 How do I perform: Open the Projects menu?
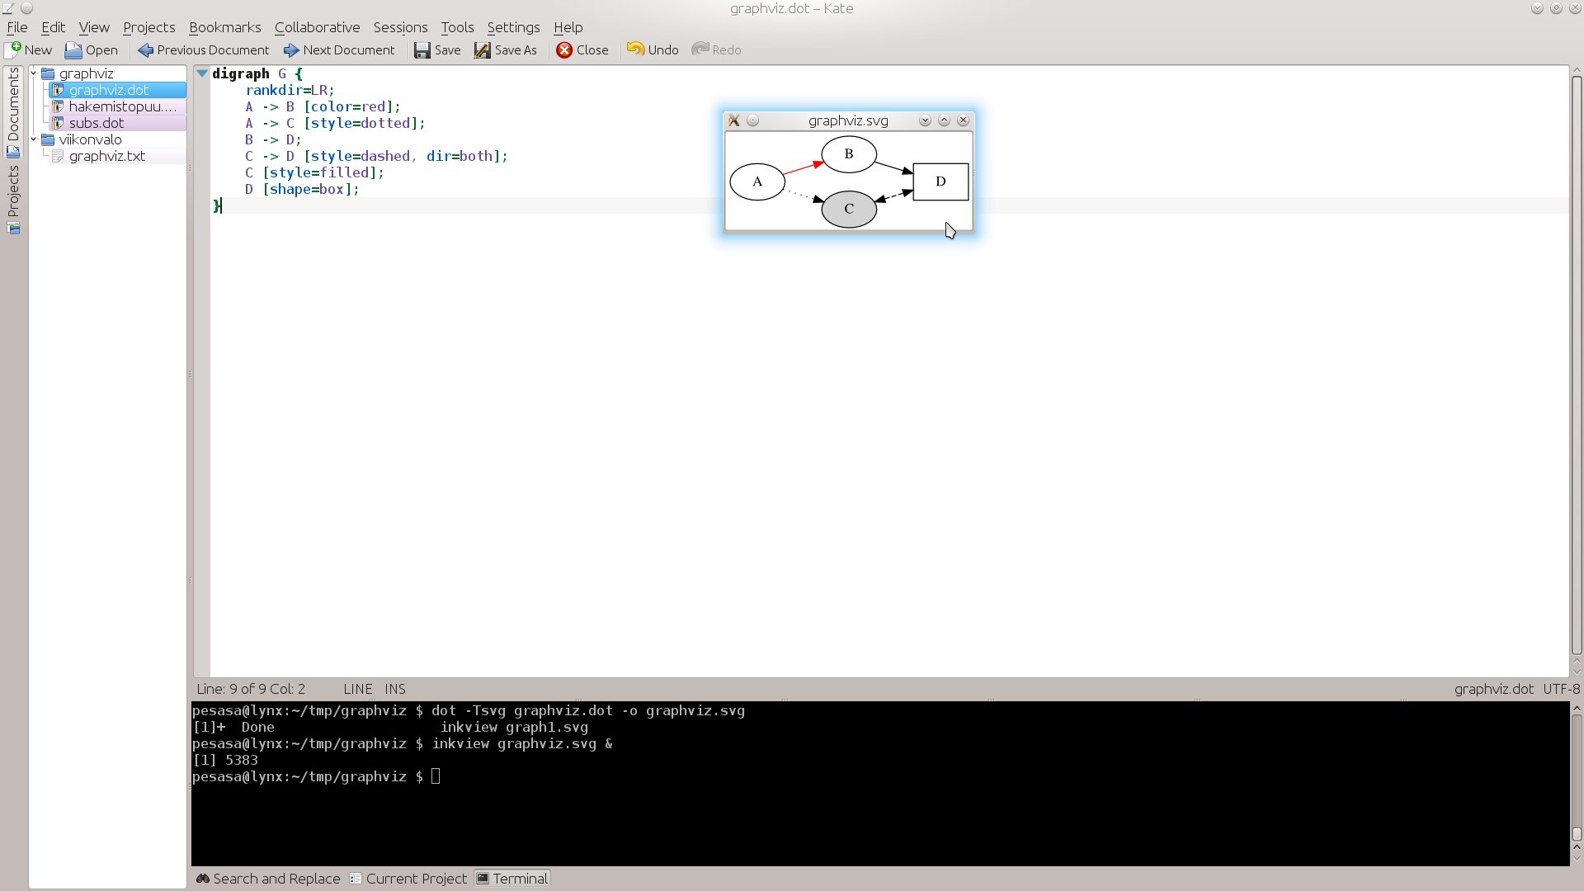[149, 27]
